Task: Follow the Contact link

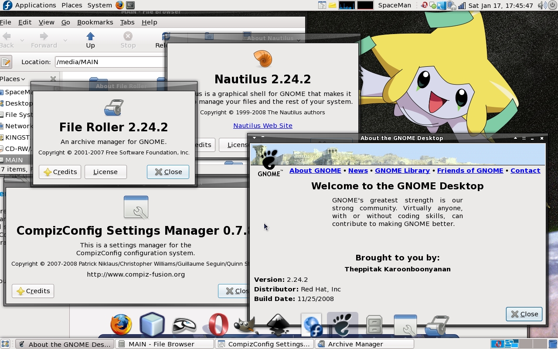Action: 525,171
